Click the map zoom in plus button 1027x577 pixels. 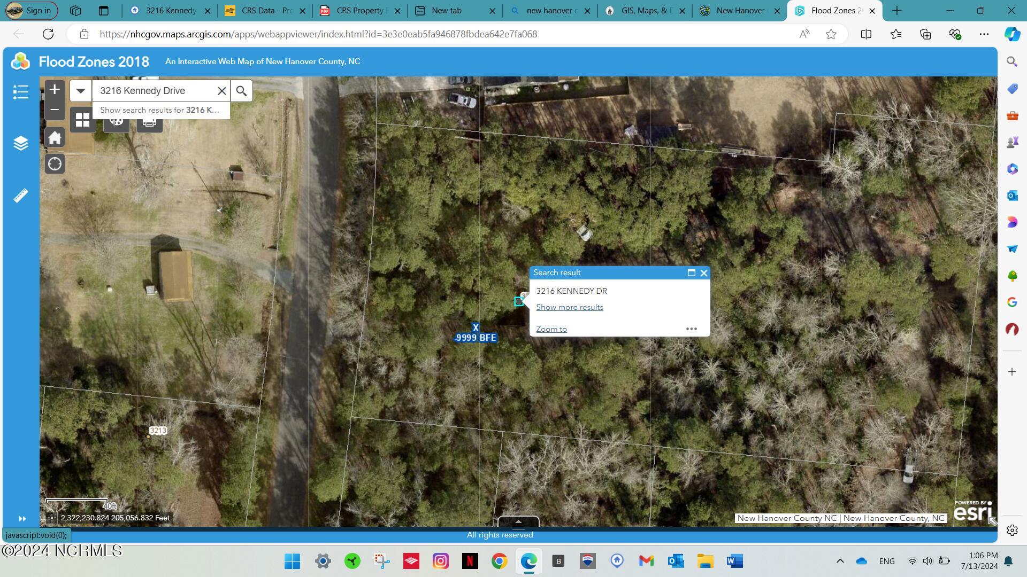click(x=55, y=90)
